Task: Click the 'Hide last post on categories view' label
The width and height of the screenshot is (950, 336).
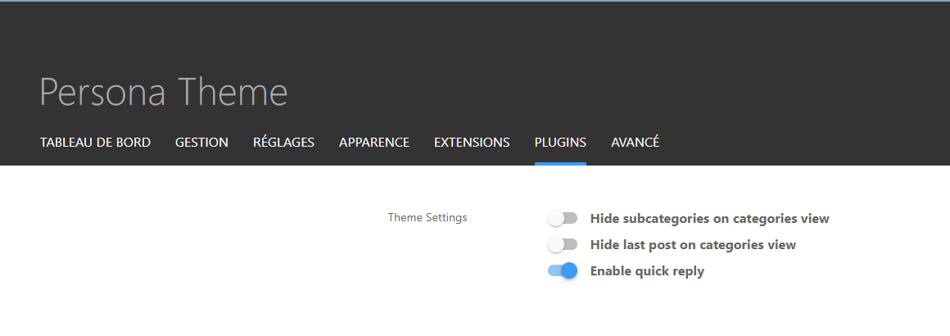Action: click(693, 245)
